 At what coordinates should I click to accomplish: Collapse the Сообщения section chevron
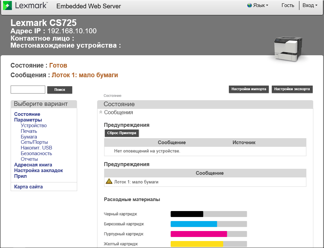(x=101, y=113)
